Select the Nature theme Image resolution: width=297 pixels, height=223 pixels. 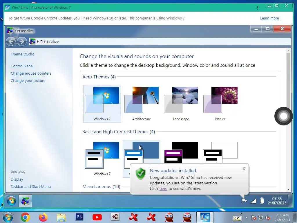click(x=220, y=104)
